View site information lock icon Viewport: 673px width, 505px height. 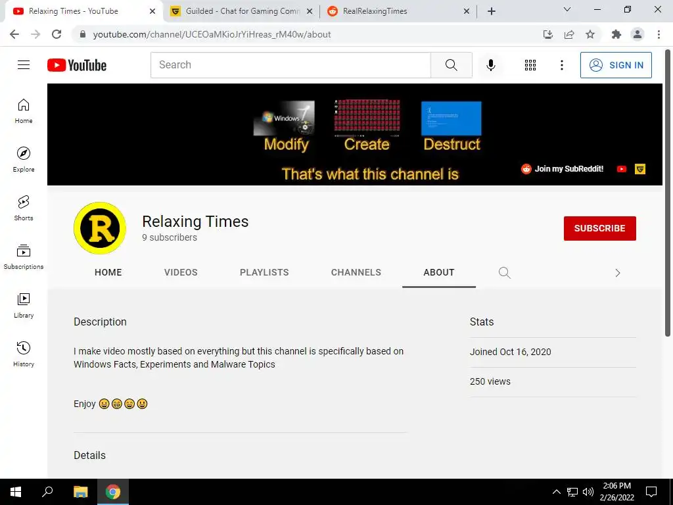pos(83,34)
